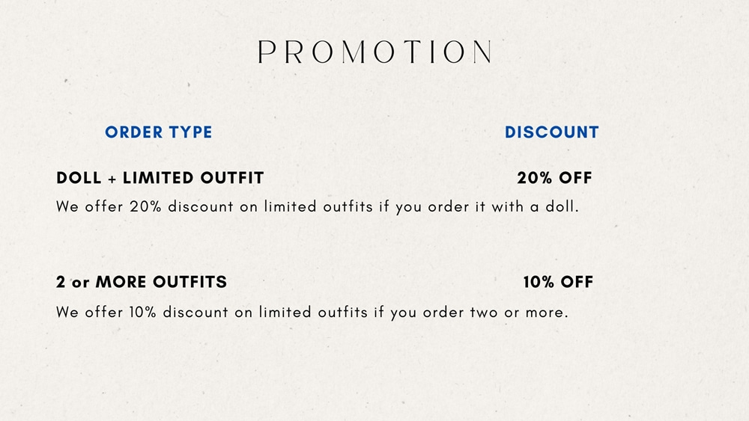The image size is (749, 421).
Task: Click the word "doll." ending the first description
Action: [562, 207]
